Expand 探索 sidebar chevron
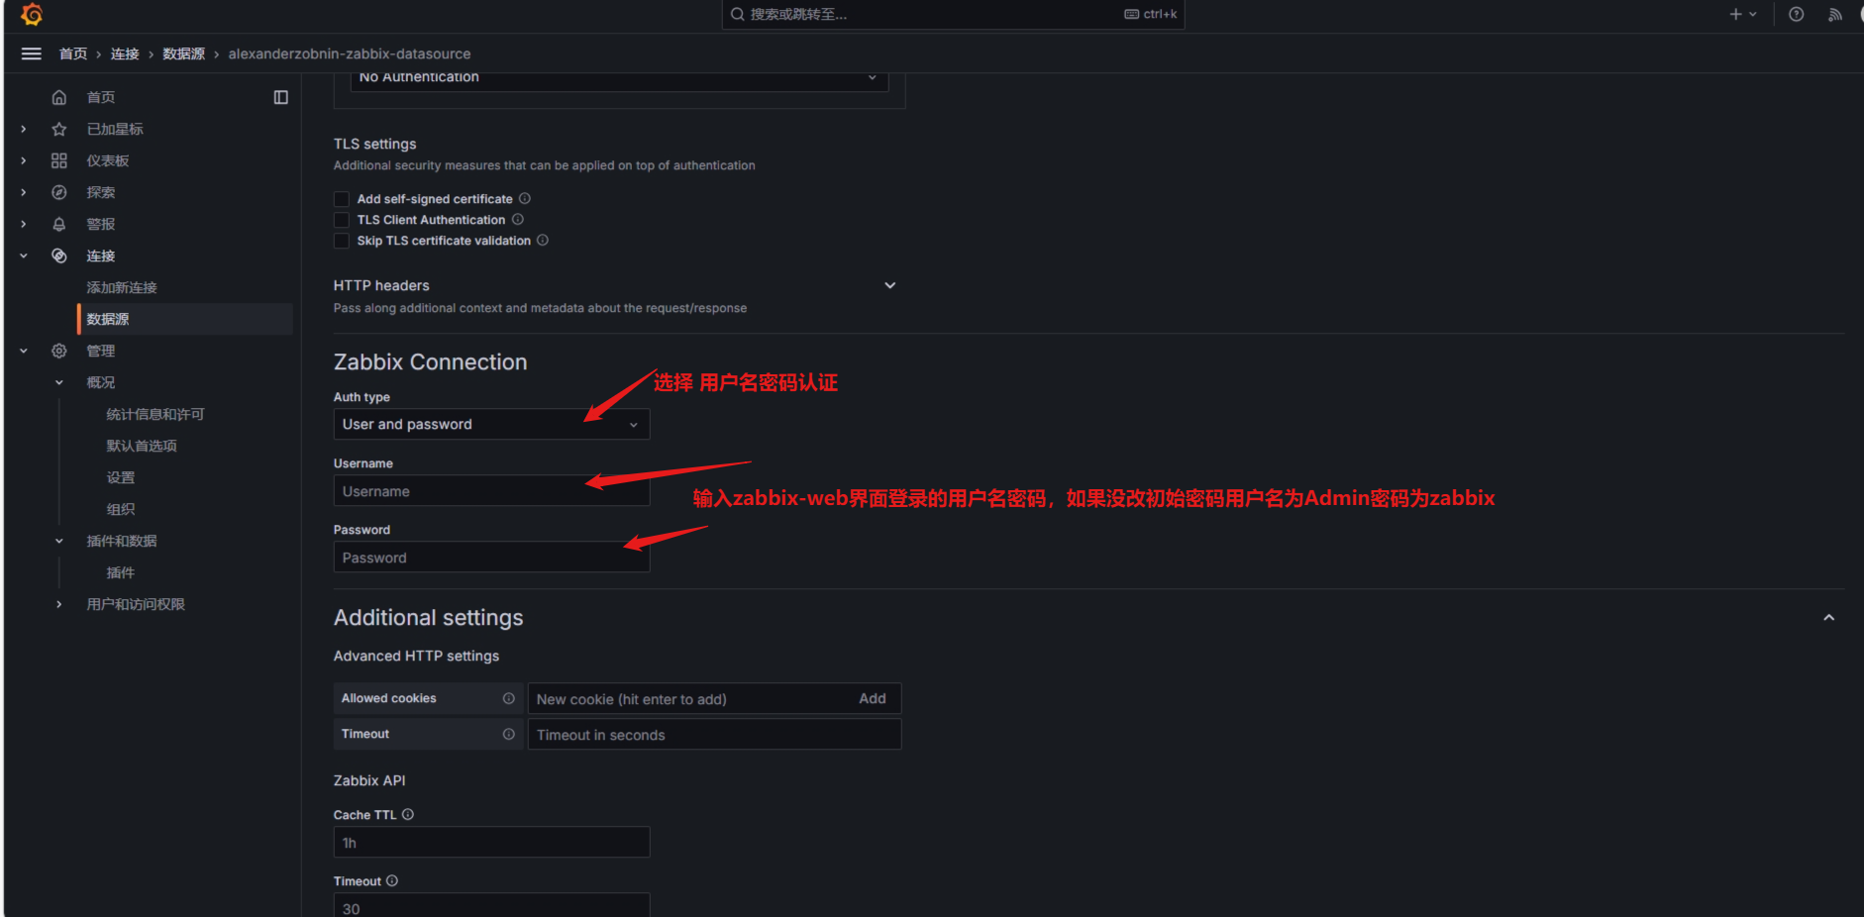This screenshot has width=1864, height=917. pos(24,192)
